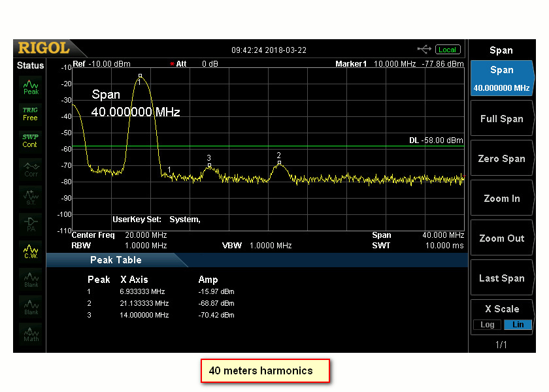Click peak table entry 21.133333 MHz
The width and height of the screenshot is (549, 392).
point(144,303)
